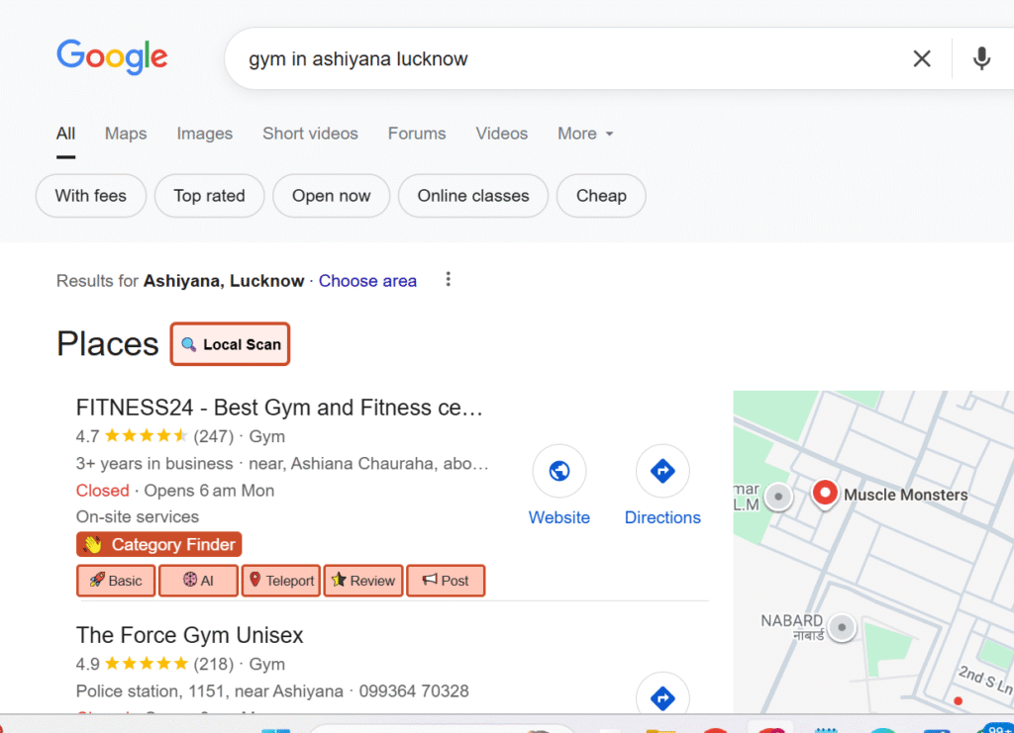
Task: Get directions to The Force Gym
Action: pos(662,696)
